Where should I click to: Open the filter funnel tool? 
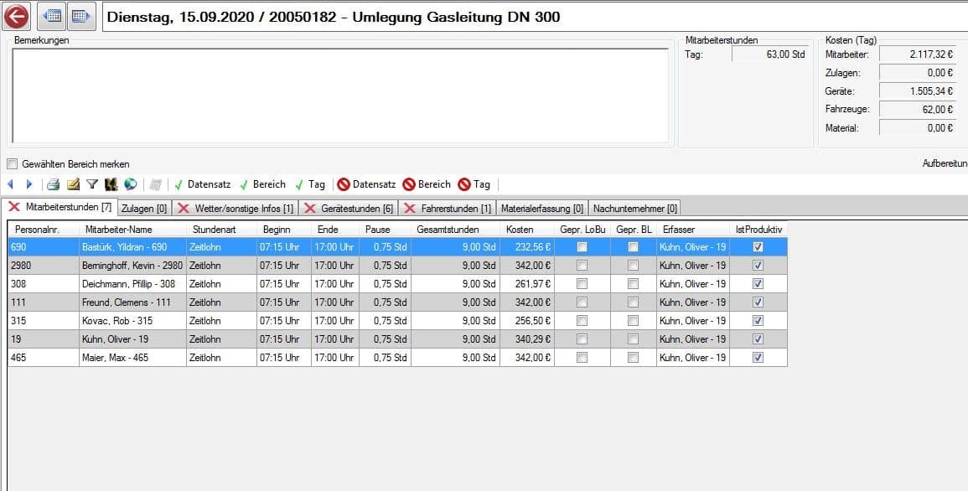(92, 184)
